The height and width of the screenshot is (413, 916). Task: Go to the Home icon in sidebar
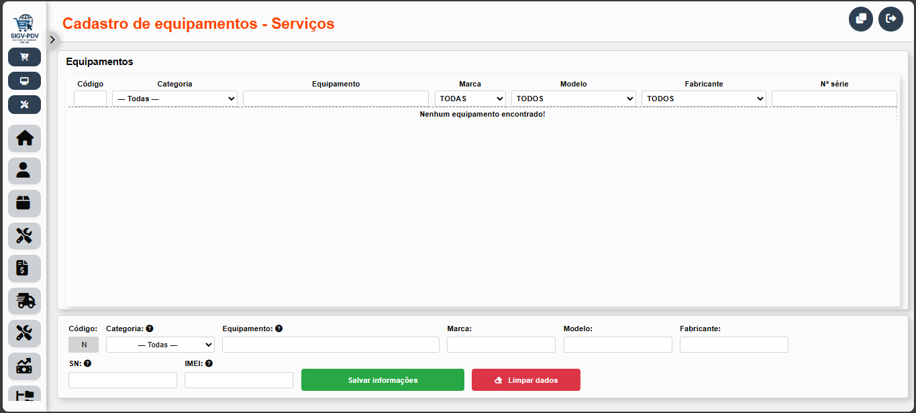(24, 138)
